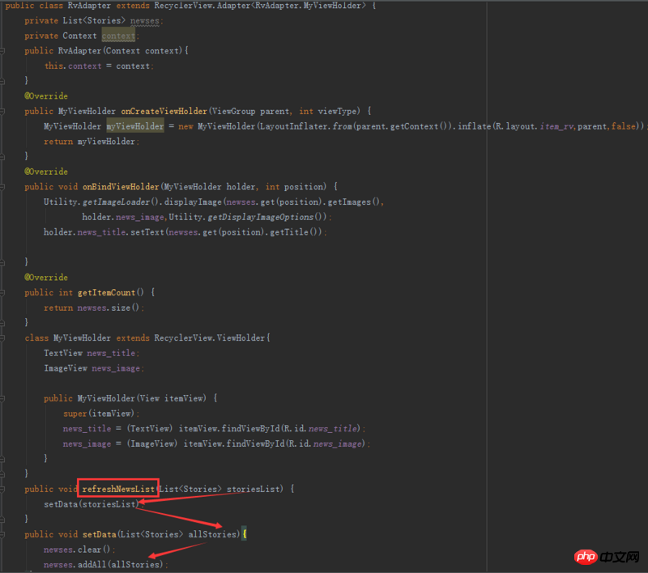Click 'TextView news_title' field declaration
The width and height of the screenshot is (648, 573).
(90, 353)
